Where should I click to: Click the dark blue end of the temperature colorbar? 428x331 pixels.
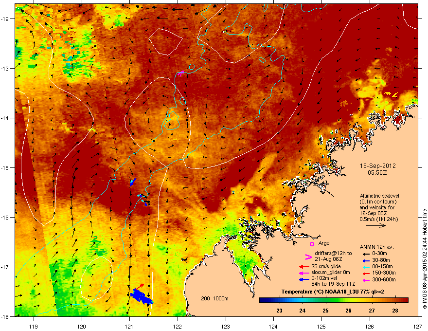click(265, 300)
